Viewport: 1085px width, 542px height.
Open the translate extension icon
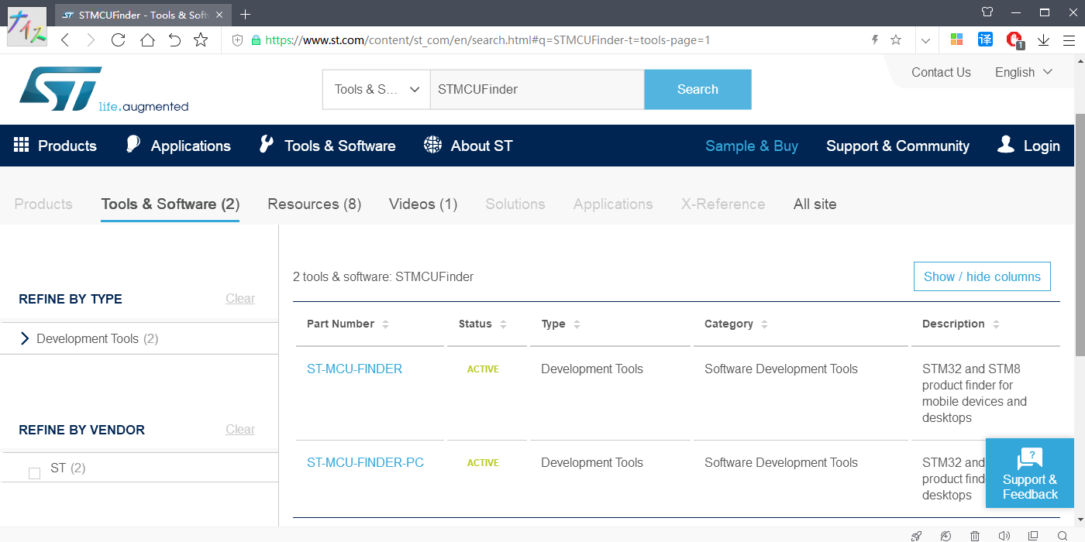(985, 39)
